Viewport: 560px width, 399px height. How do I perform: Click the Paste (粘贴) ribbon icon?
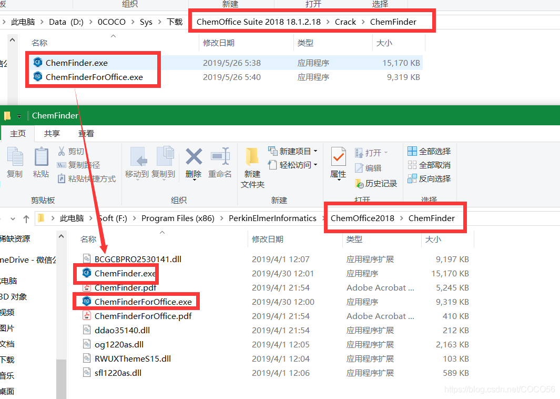[x=41, y=162]
